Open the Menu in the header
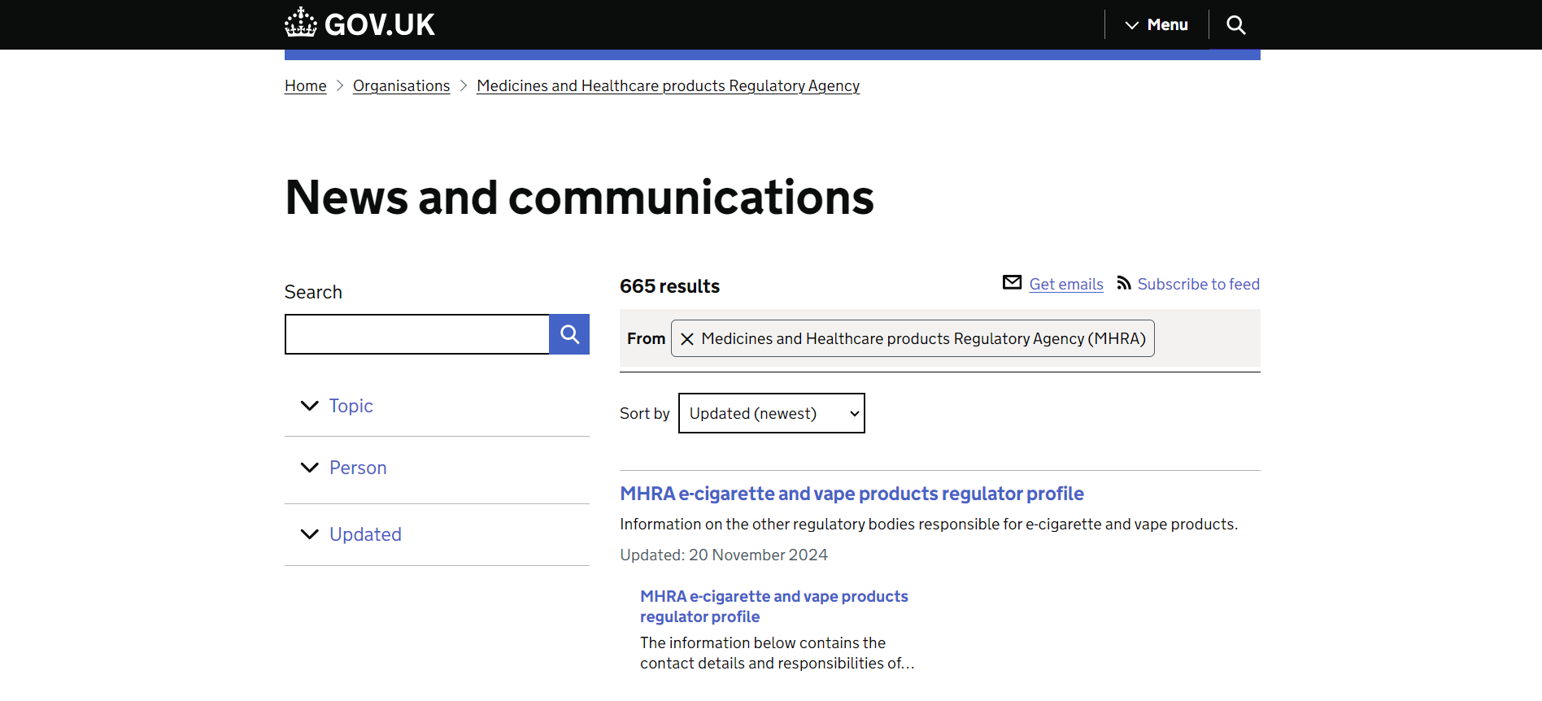Screen dimensions: 1542x701 [1156, 24]
